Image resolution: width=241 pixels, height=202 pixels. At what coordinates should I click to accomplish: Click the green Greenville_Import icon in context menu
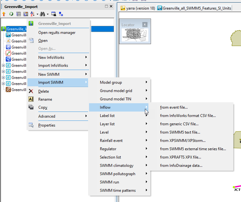click(x=31, y=24)
